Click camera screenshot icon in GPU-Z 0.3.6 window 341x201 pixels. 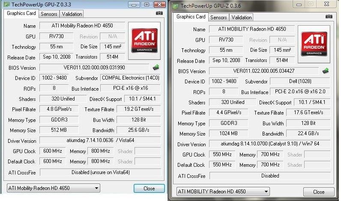[x=329, y=17]
